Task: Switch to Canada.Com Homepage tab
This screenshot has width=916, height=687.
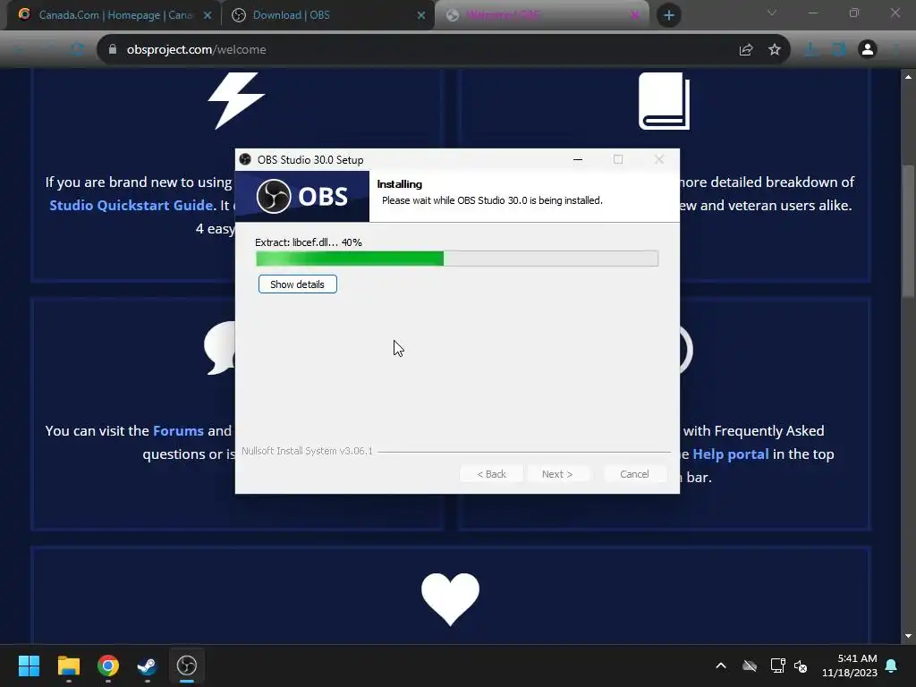Action: click(x=115, y=15)
